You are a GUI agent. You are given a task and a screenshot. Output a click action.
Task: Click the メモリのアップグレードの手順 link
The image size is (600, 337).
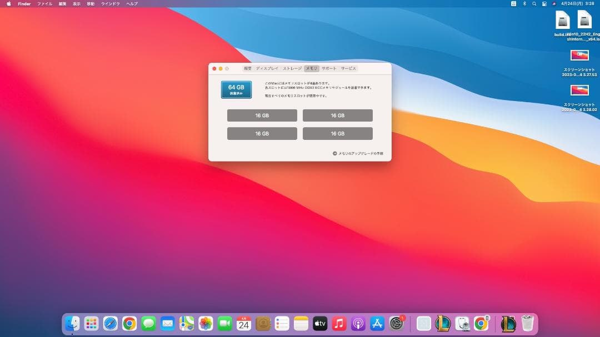(359, 154)
